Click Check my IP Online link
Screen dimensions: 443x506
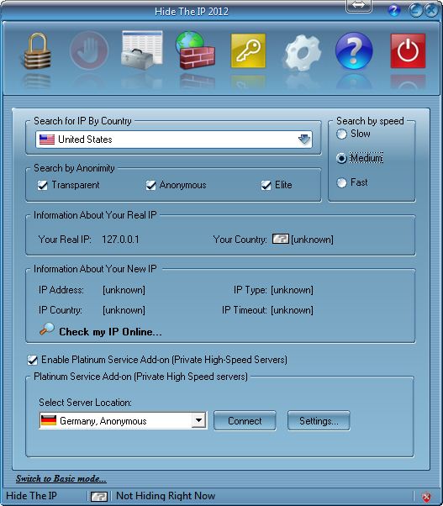(x=110, y=332)
